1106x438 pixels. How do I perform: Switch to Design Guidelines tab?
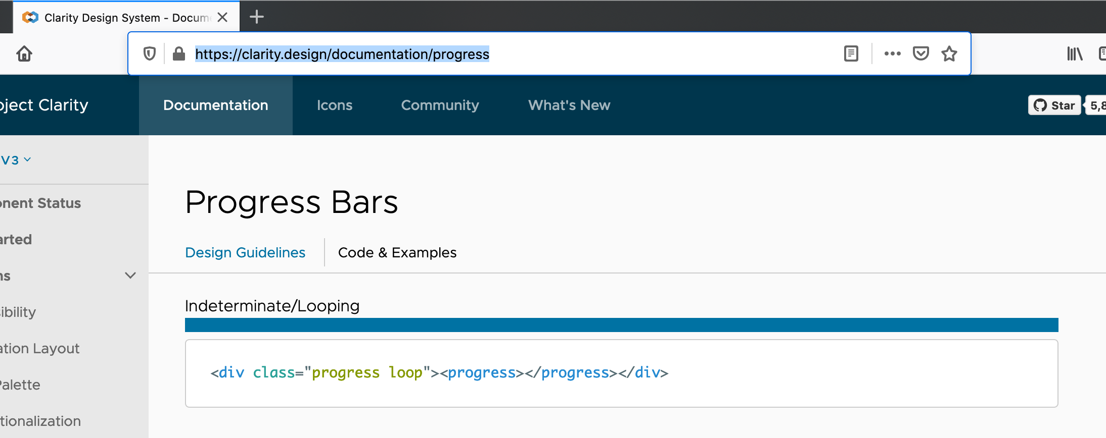[245, 252]
